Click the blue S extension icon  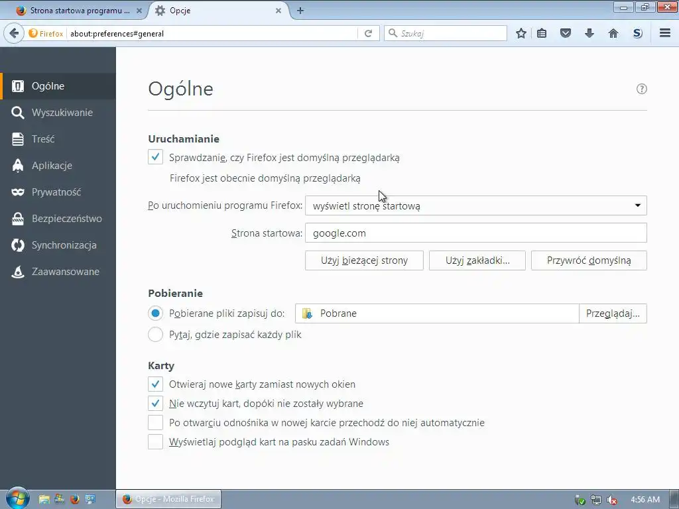coord(637,33)
